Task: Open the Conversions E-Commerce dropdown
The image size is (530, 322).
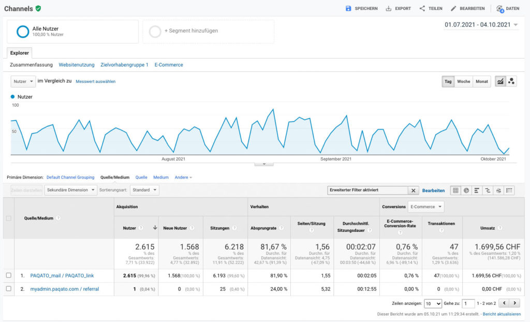Action: tap(426, 207)
